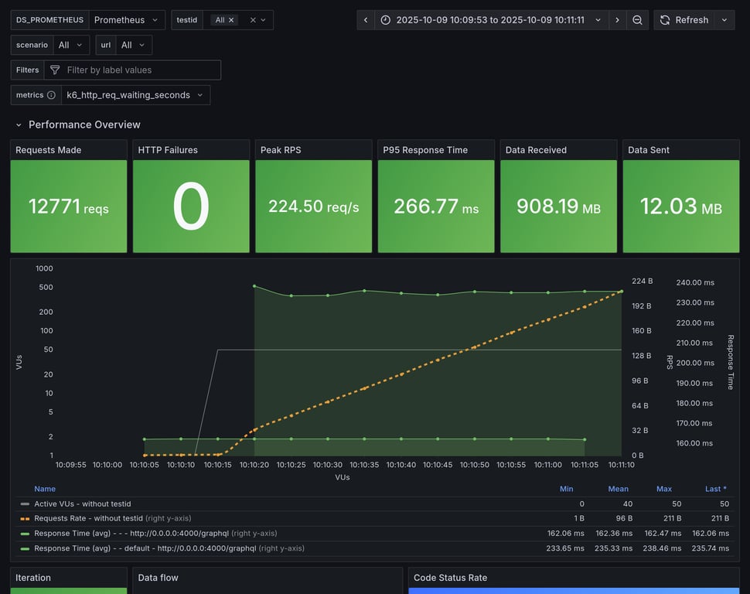Open the url variable dropdown

pyautogui.click(x=134, y=45)
